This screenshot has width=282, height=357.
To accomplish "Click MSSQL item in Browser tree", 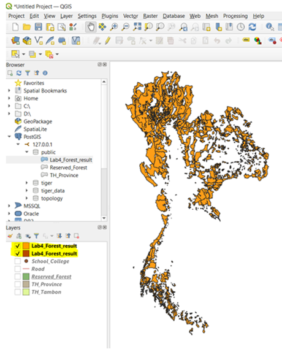I will [32, 206].
